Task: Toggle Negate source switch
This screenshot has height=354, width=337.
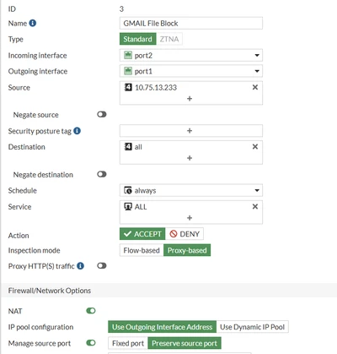Action: tap(102, 114)
